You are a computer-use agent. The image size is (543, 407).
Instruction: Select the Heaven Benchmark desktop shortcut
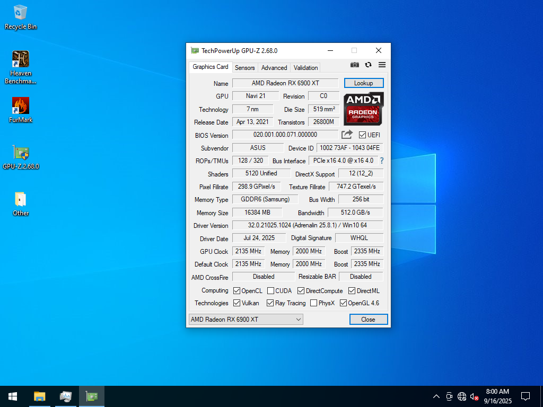click(x=21, y=68)
